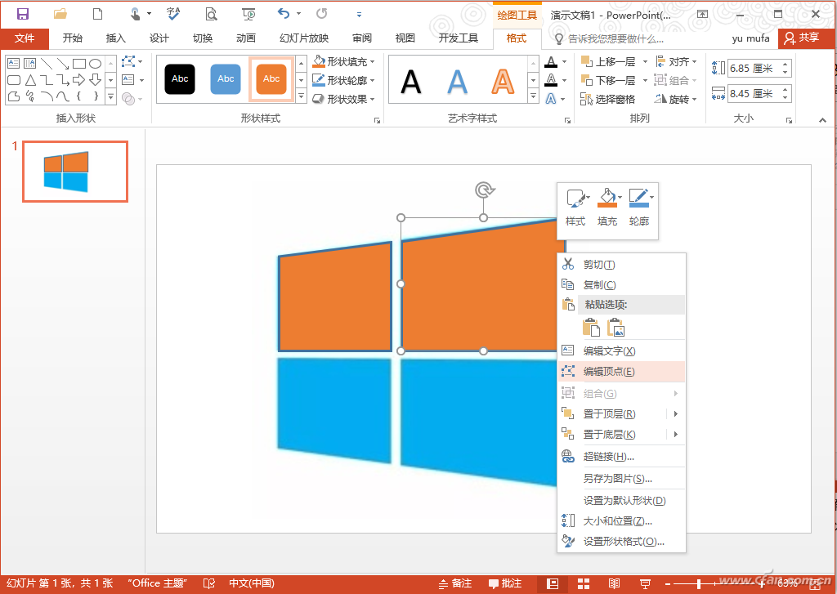Click the Save icon in quick access toolbar
The height and width of the screenshot is (594, 837).
(x=22, y=15)
